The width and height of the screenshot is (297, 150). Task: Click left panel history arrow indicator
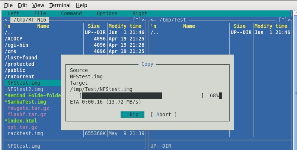[137, 20]
